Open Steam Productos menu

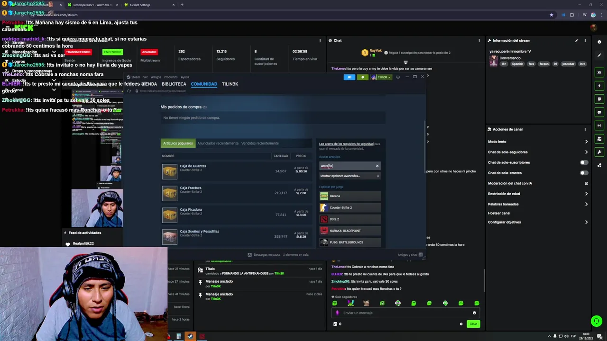pyautogui.click(x=171, y=77)
